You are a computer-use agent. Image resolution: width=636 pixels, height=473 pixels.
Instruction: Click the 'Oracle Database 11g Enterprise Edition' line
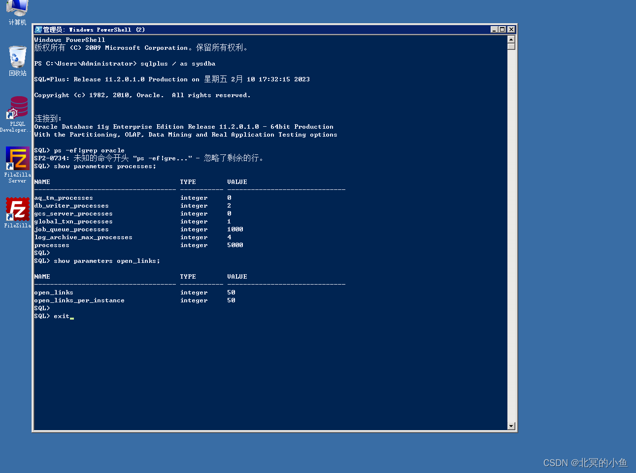tap(184, 127)
